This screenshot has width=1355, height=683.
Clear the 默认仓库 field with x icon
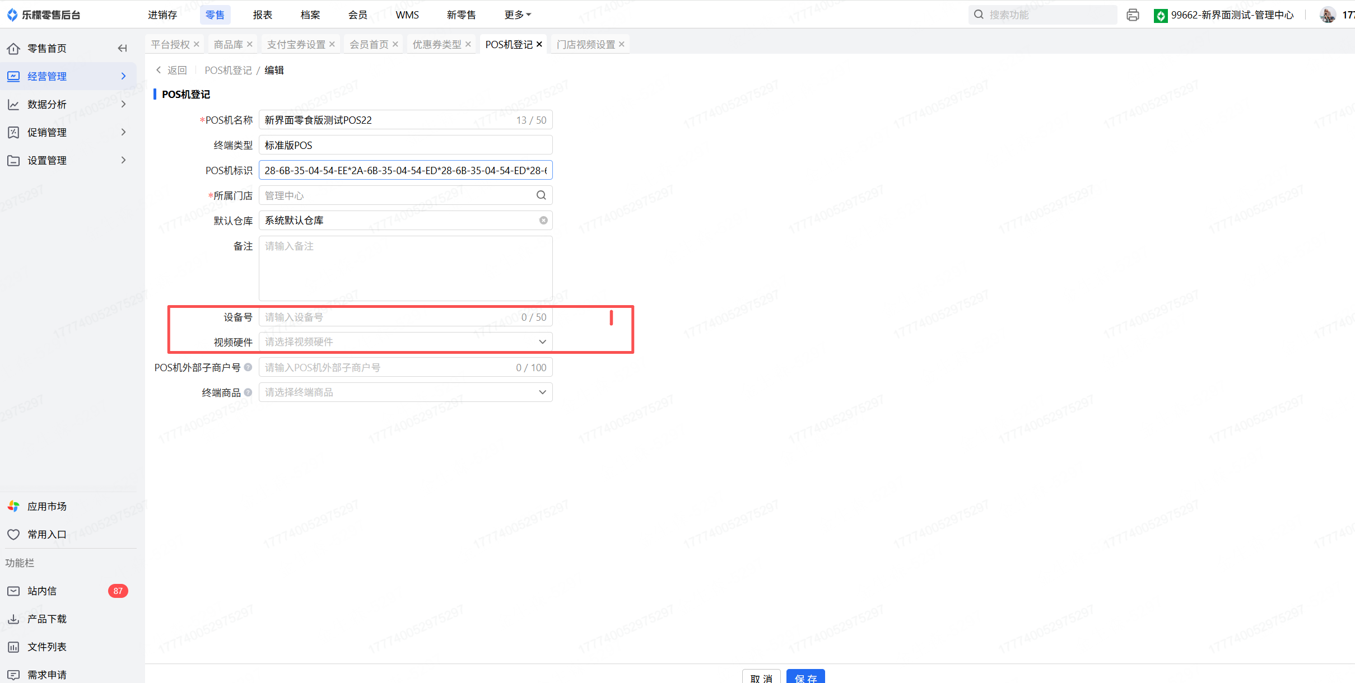click(543, 221)
